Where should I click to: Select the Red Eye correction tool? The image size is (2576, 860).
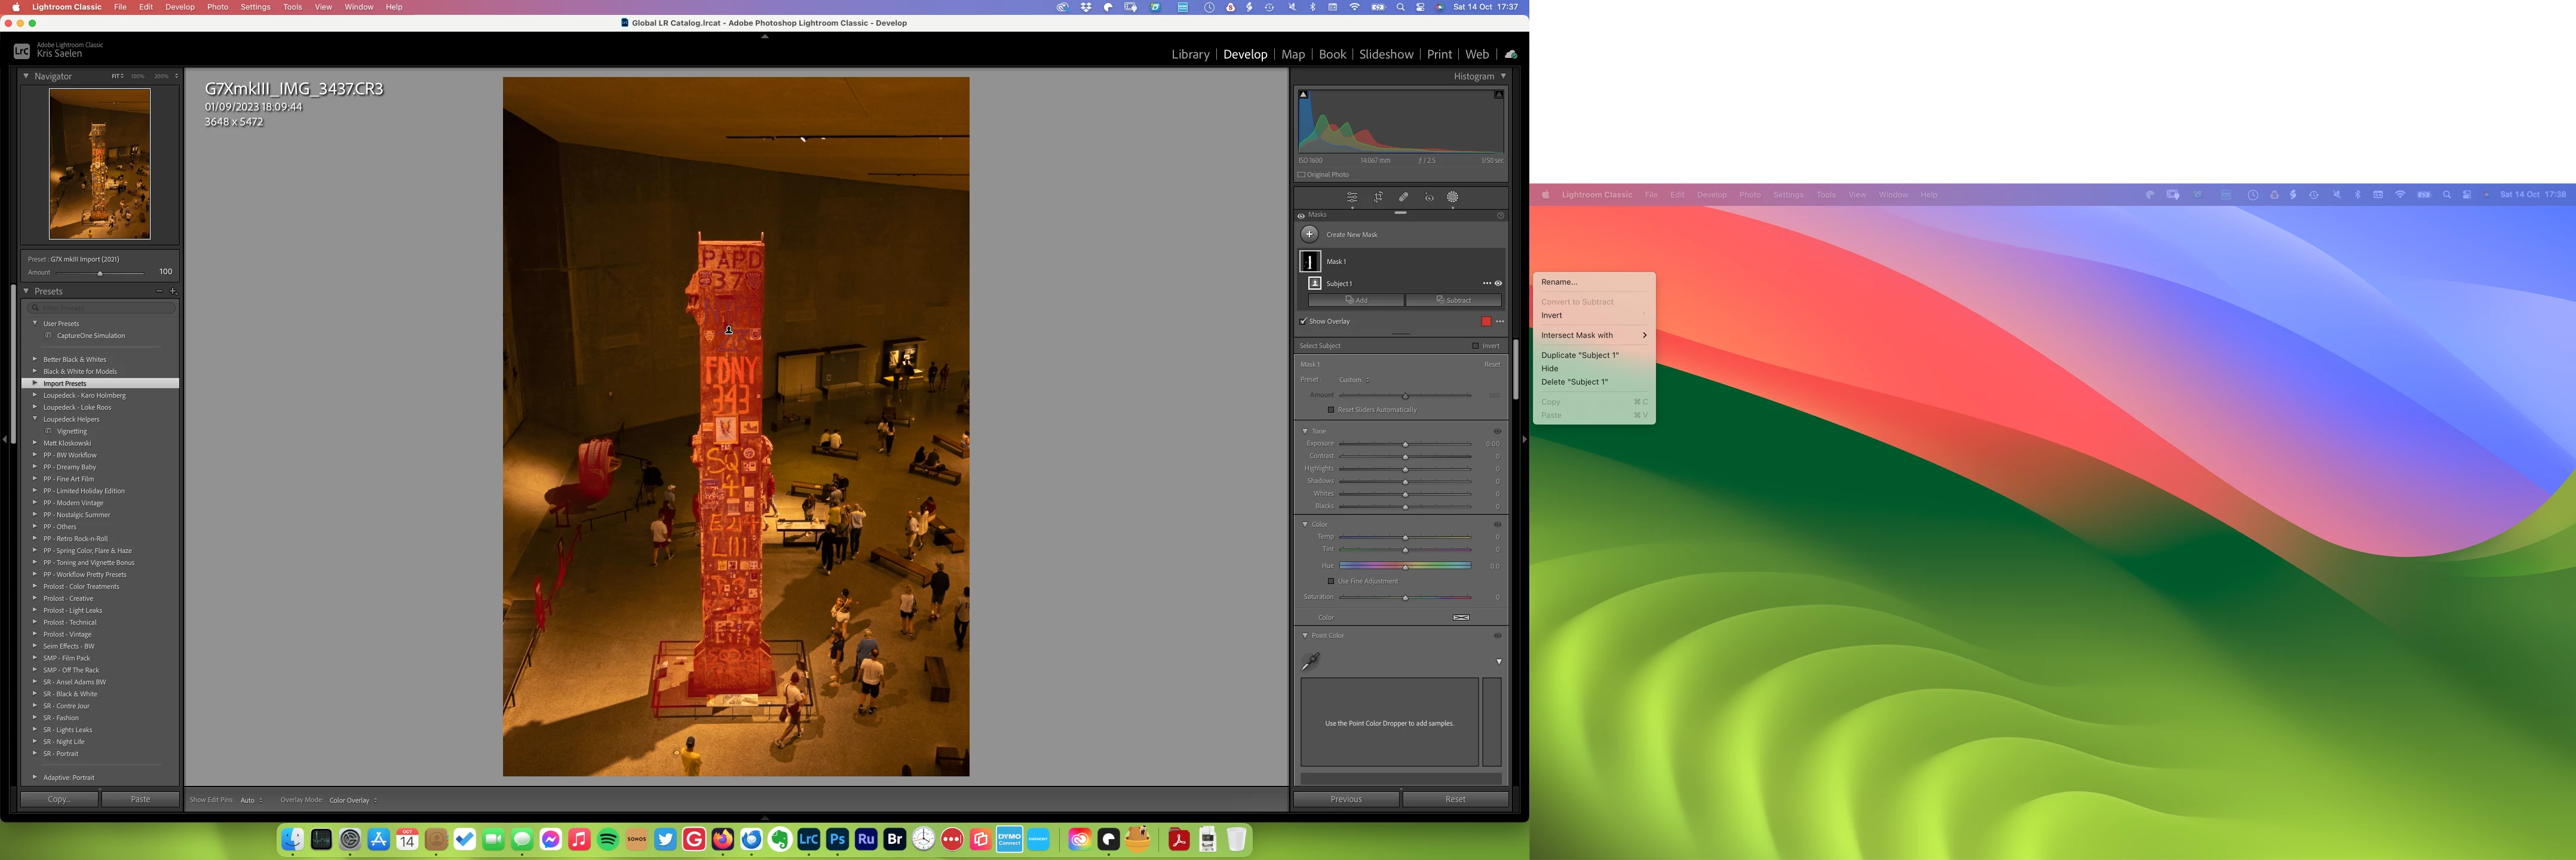1429,197
